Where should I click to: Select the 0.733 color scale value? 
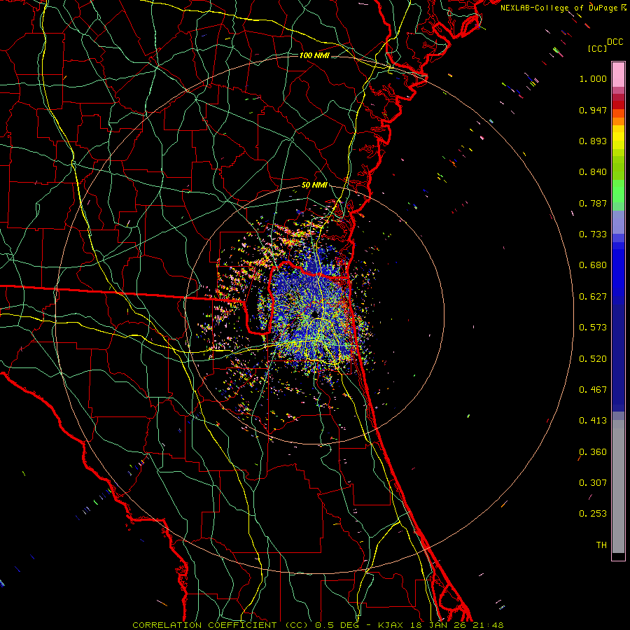593,234
